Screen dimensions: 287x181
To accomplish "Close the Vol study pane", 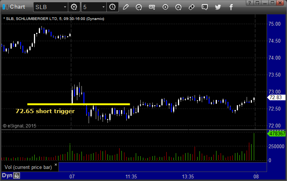I will tap(56, 164).
